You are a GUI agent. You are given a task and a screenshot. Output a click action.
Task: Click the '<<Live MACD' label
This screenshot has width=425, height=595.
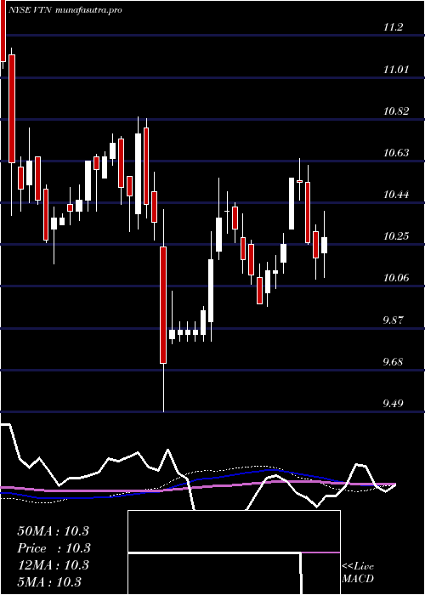(x=358, y=573)
